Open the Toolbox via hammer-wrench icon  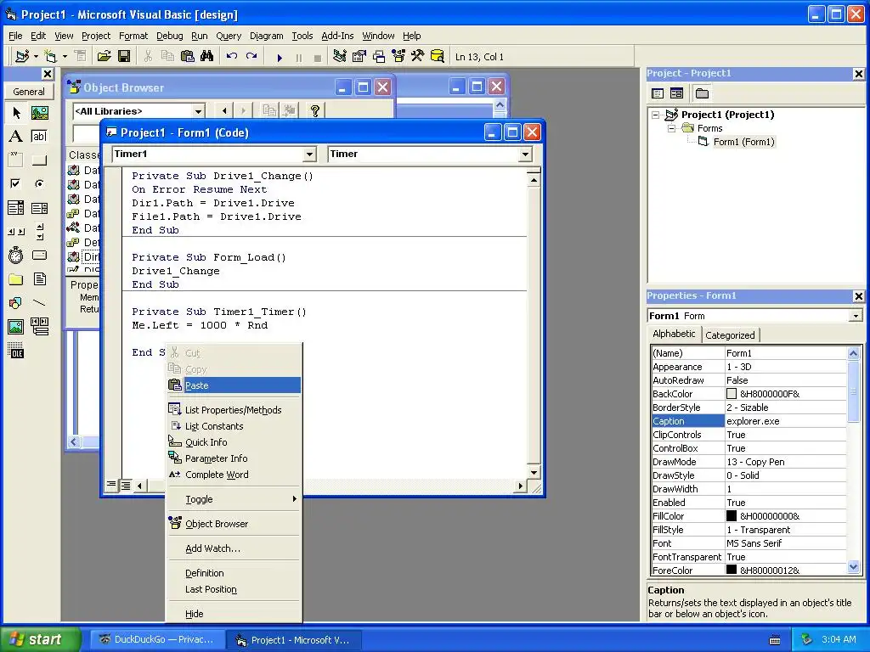[418, 57]
